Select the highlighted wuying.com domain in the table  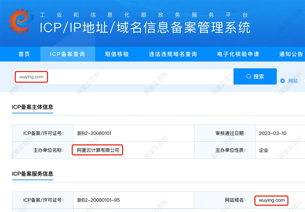(x=271, y=201)
